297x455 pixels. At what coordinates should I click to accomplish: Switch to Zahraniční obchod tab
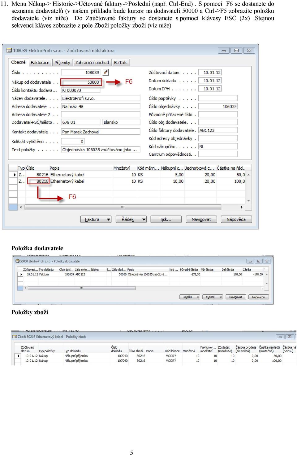92,63
